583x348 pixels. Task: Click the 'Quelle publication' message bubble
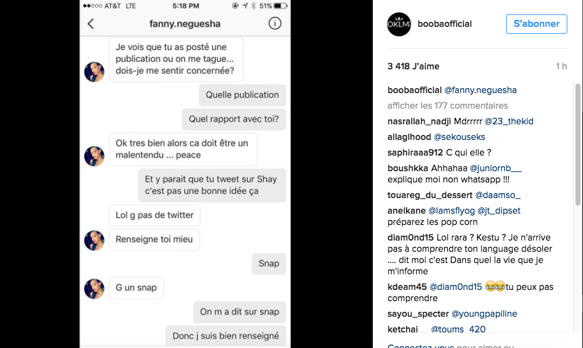pyautogui.click(x=243, y=95)
